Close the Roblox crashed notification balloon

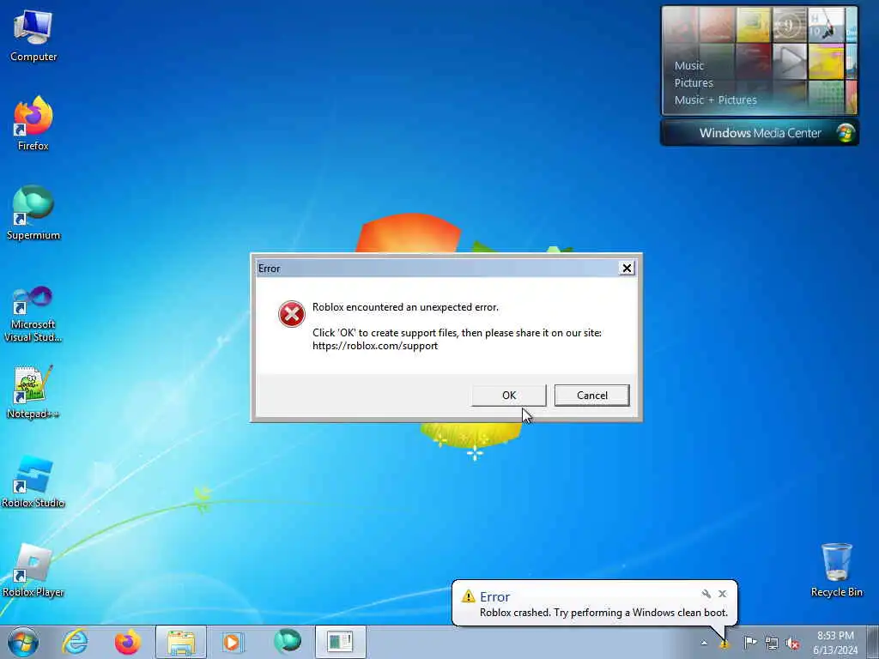pos(723,594)
